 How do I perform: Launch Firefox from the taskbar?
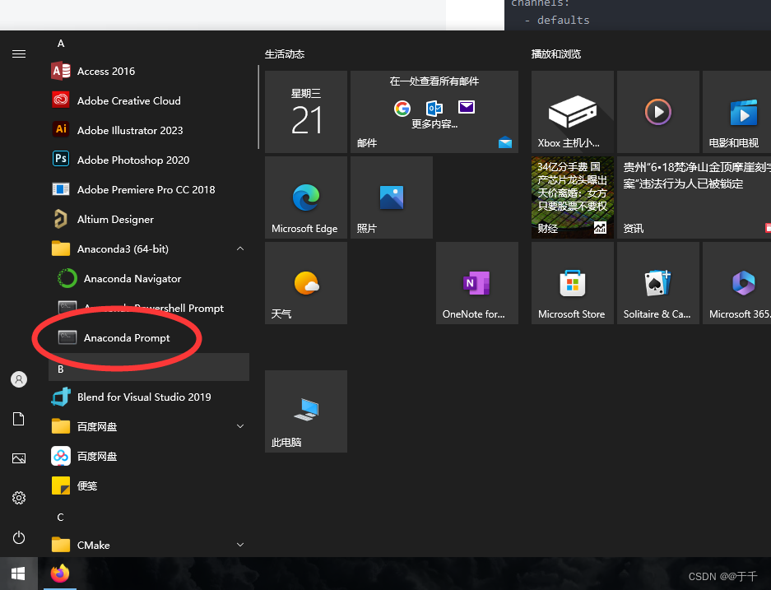(x=59, y=574)
